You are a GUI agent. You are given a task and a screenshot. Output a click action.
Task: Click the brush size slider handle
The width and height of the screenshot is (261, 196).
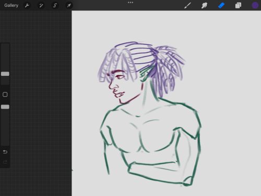(x=5, y=74)
